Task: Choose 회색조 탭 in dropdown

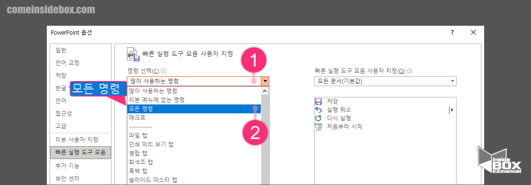Action: click(194, 162)
